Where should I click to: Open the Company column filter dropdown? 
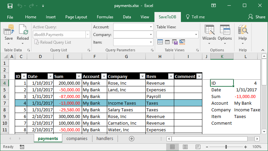(x=142, y=77)
